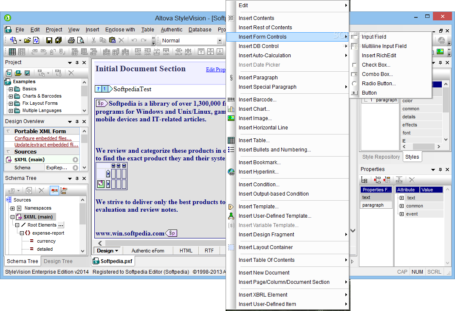Choose Insert Contents from context menu
The height and width of the screenshot is (311, 455).
[287, 18]
